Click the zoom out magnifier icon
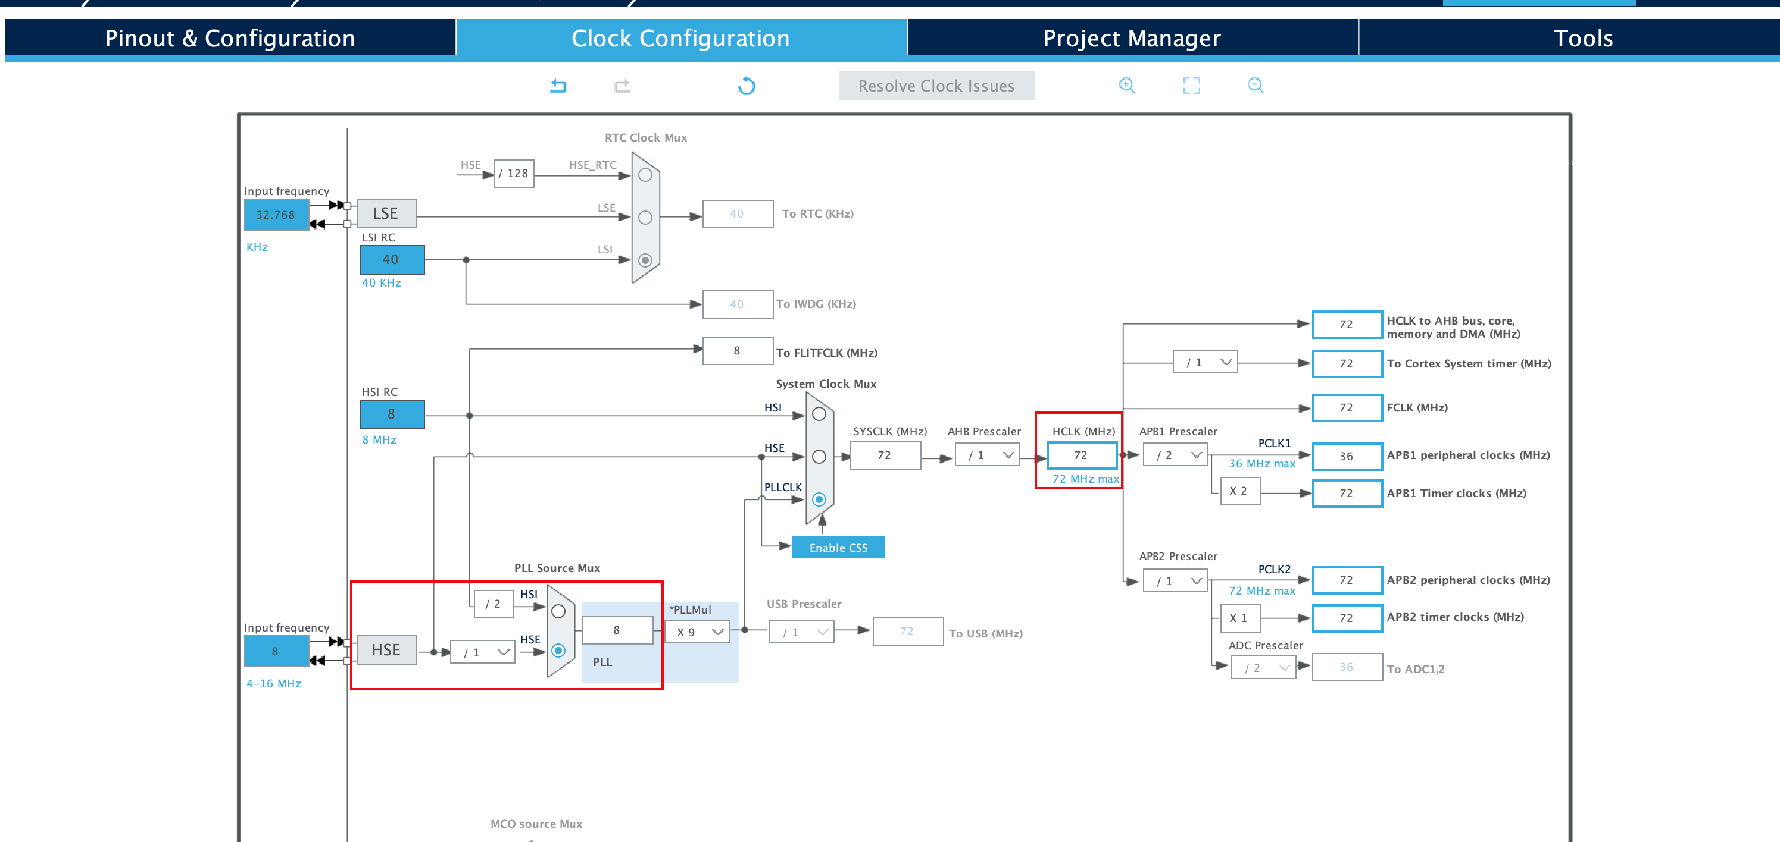The width and height of the screenshot is (1780, 842). tap(1256, 86)
